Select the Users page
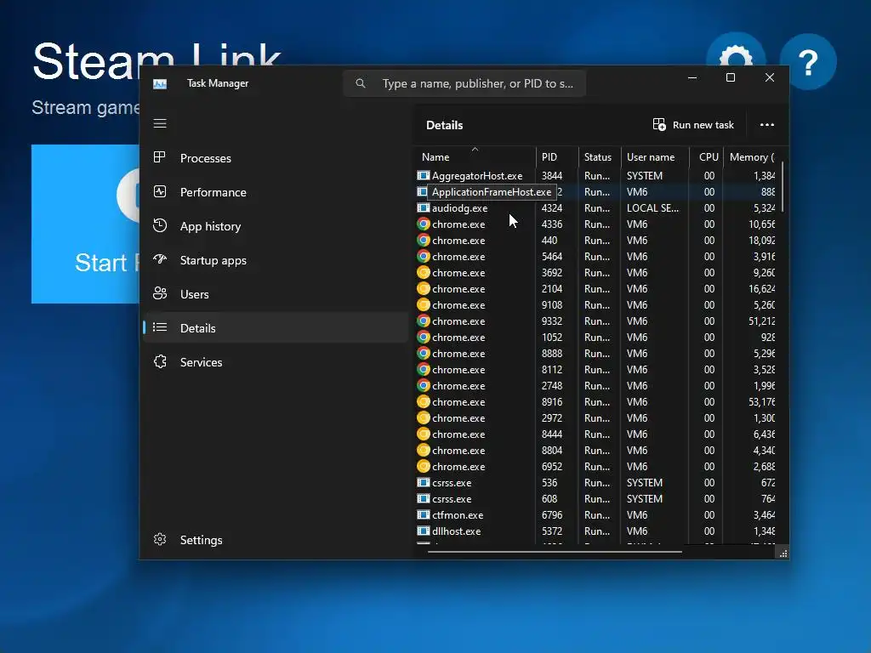This screenshot has width=871, height=653. click(276, 294)
